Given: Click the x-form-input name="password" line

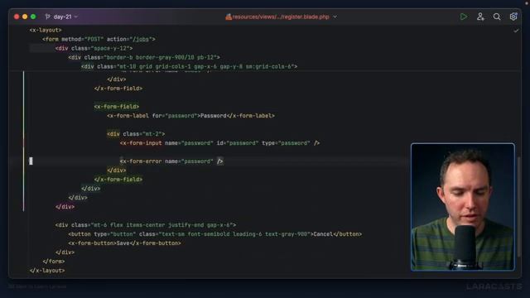Looking at the screenshot, I should point(219,143).
